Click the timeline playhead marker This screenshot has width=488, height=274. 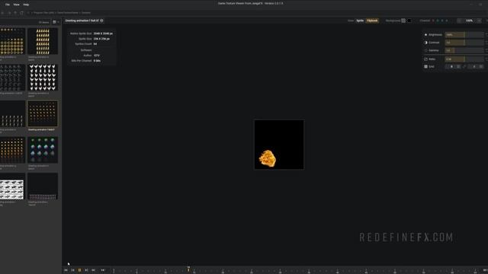[188, 269]
